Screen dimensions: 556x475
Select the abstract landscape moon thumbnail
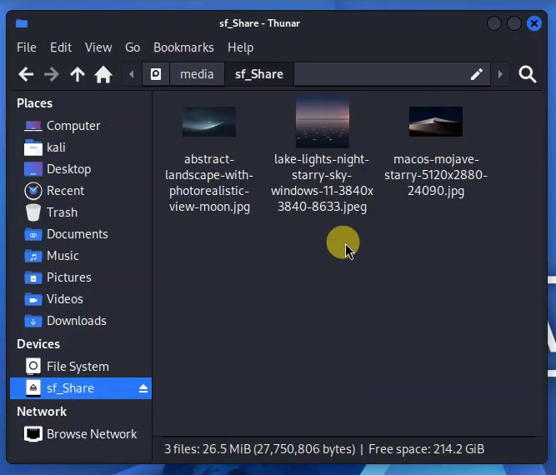coord(209,122)
